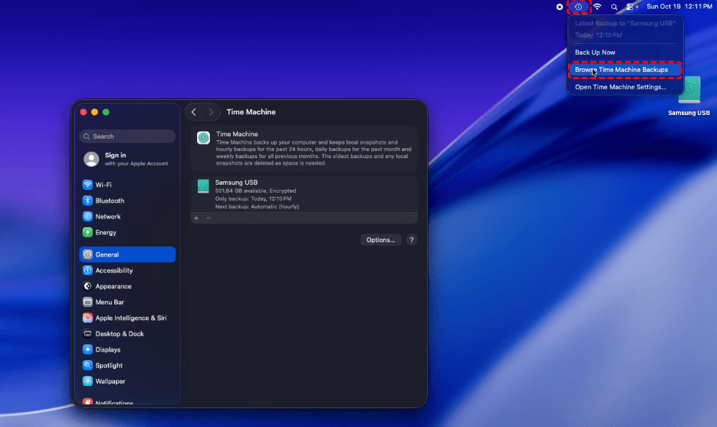Choose Back Up Now from menu
Viewport: 717px width, 427px height.
click(x=595, y=52)
